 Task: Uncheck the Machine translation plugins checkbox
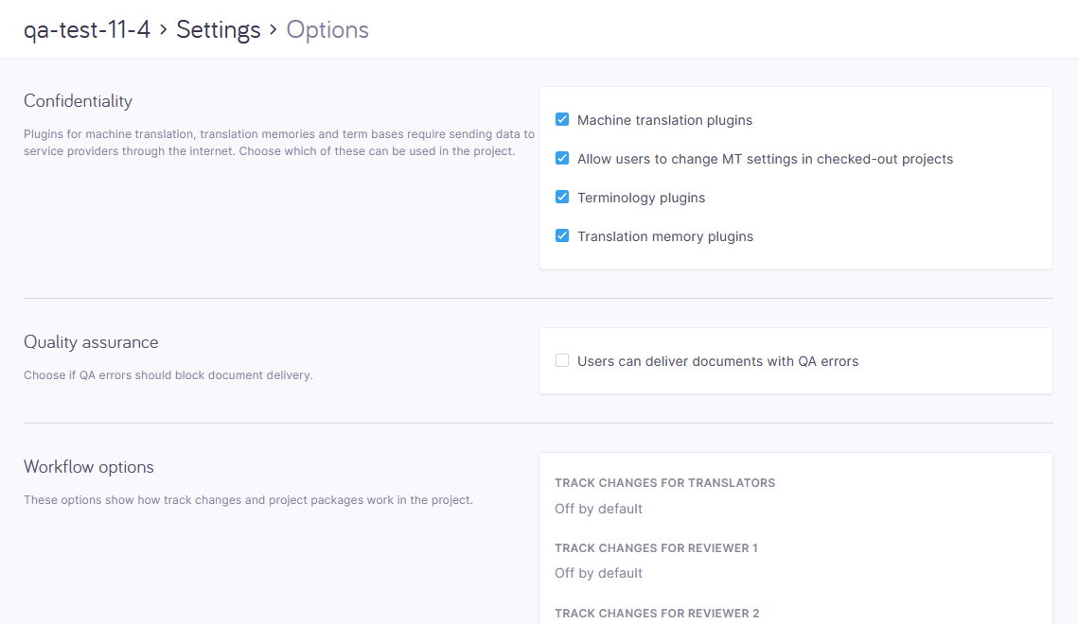coord(562,119)
